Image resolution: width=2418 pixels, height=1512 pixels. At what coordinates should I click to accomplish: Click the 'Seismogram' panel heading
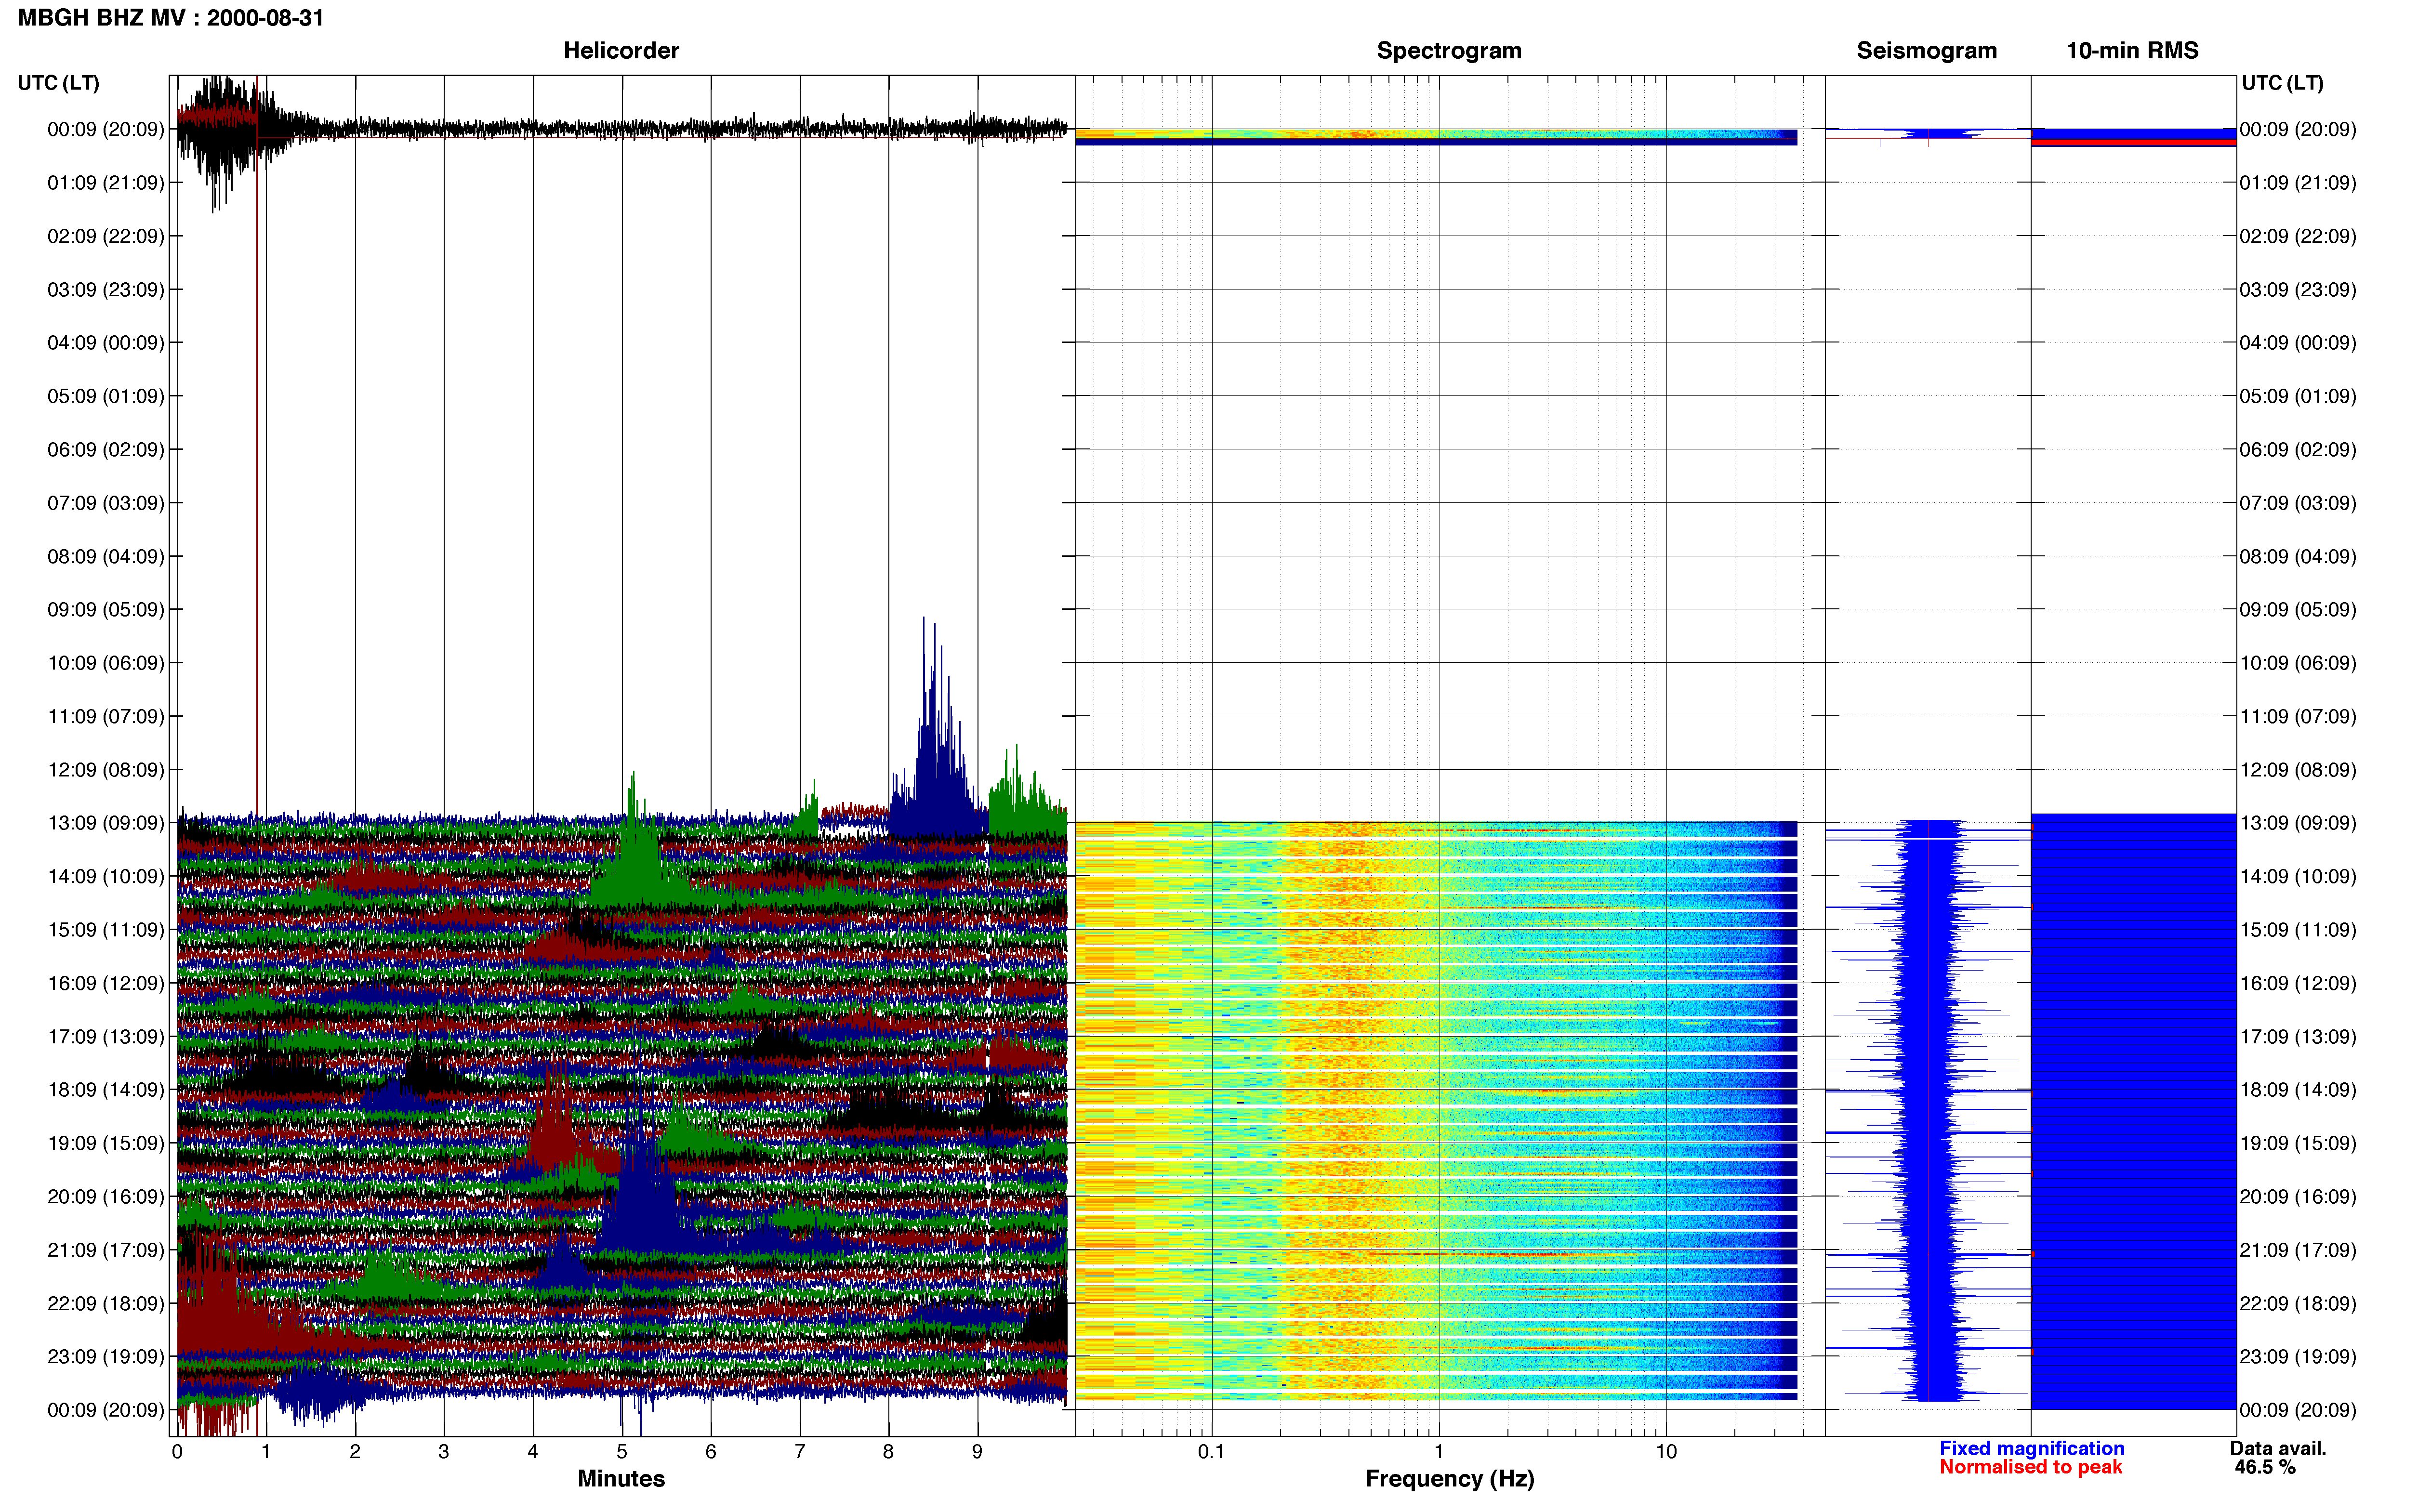tap(1926, 50)
